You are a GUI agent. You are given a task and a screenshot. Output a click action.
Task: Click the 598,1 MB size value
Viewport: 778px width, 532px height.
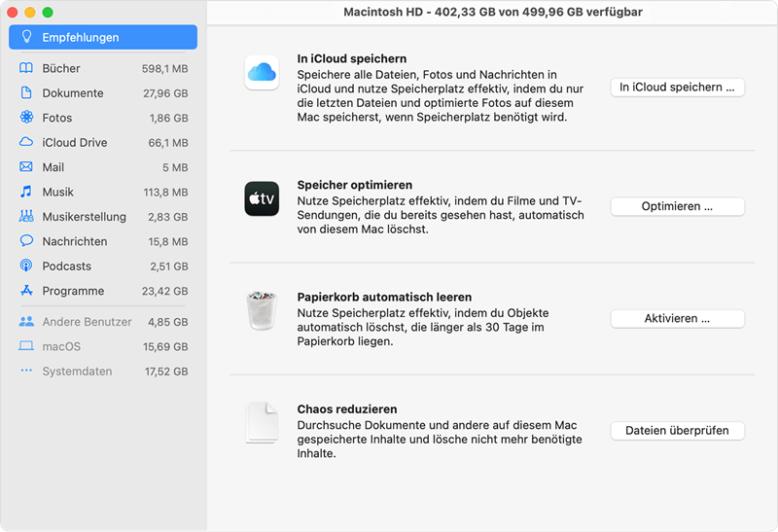164,69
